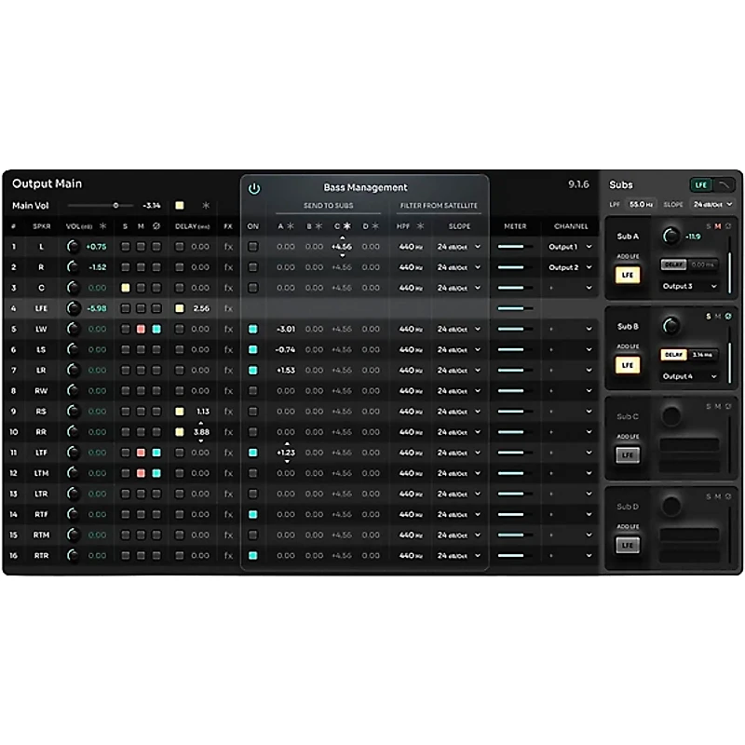Click the asterisk icon beside Main Vol
Image resolution: width=745 pixels, height=745 pixels.
pyautogui.click(x=205, y=206)
